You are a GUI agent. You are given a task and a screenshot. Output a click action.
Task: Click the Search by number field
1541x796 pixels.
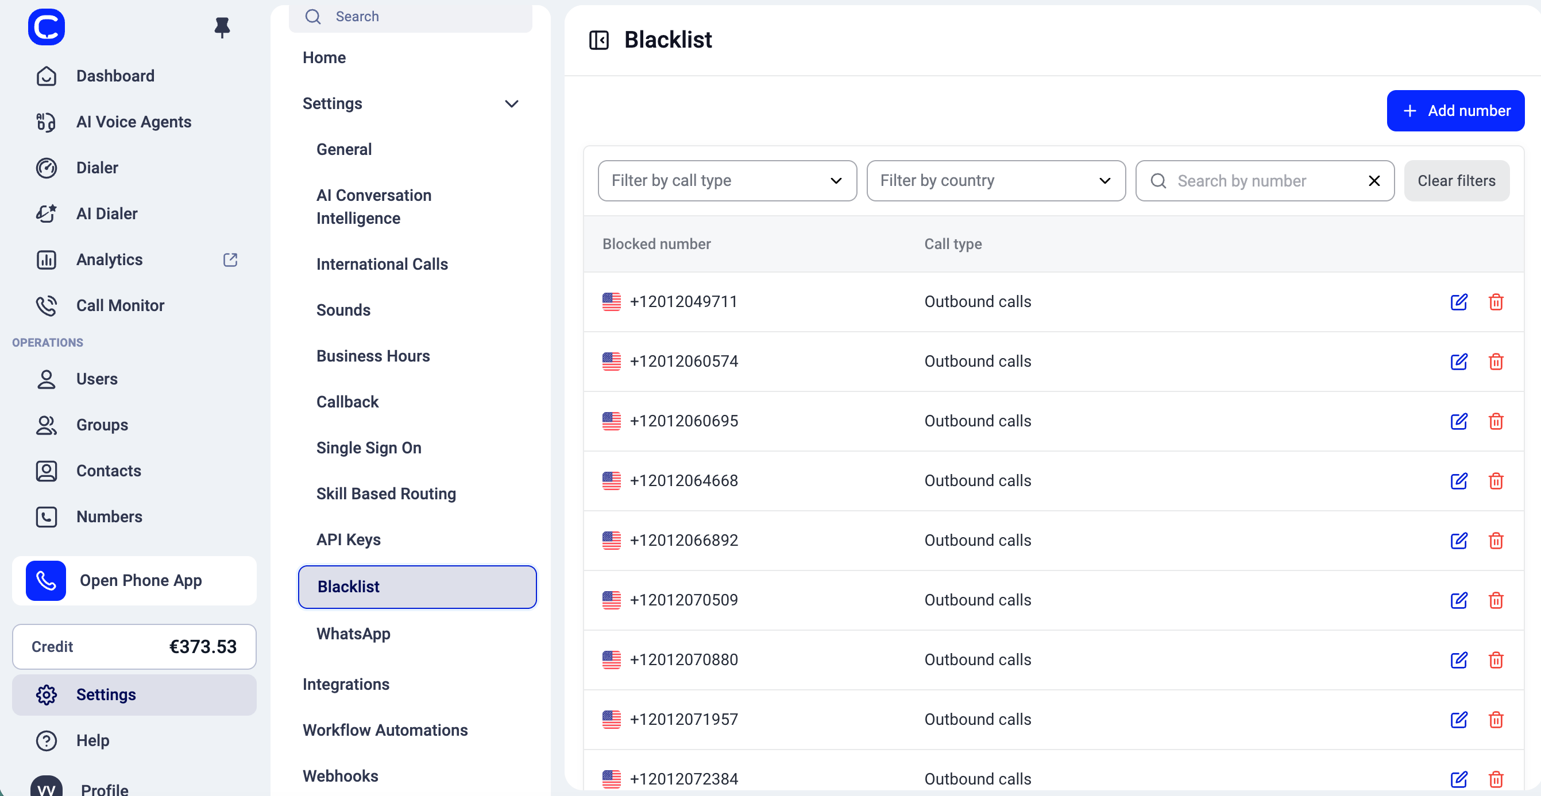(x=1265, y=180)
